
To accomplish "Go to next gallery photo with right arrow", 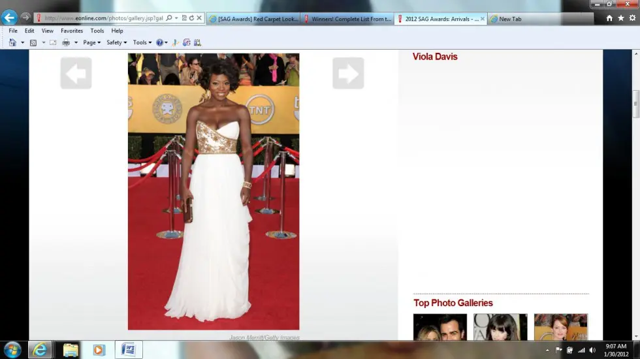I will click(x=348, y=73).
